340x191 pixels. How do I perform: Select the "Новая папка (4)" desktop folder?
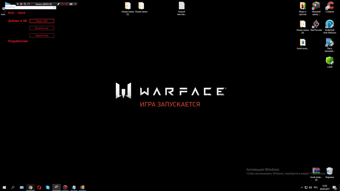click(303, 27)
